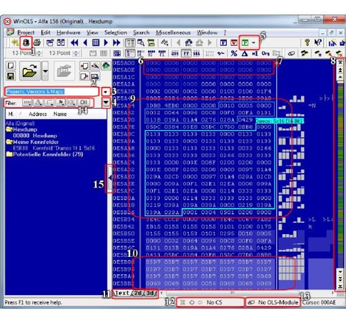Open dropdown arrow beside green P icon
The image size is (346, 324).
click(253, 43)
